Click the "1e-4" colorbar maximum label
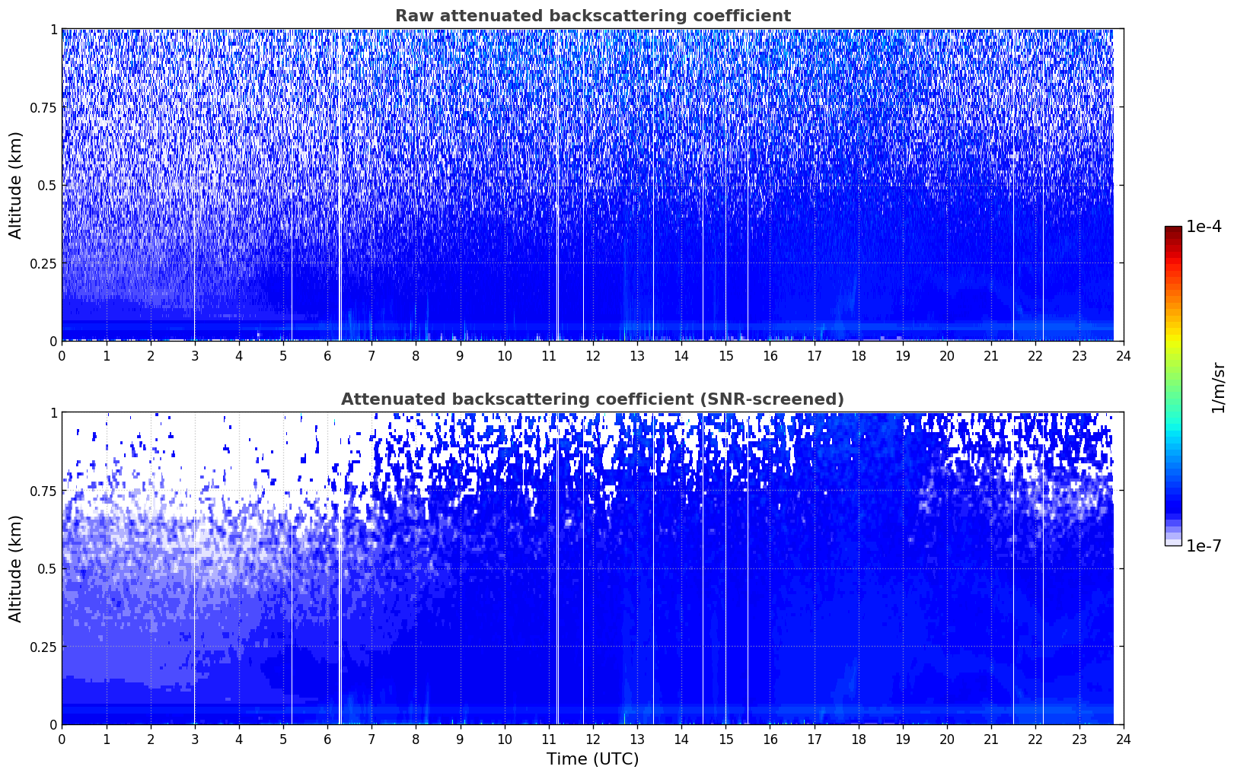Viewport: 1234px width, 776px height. [x=1204, y=227]
